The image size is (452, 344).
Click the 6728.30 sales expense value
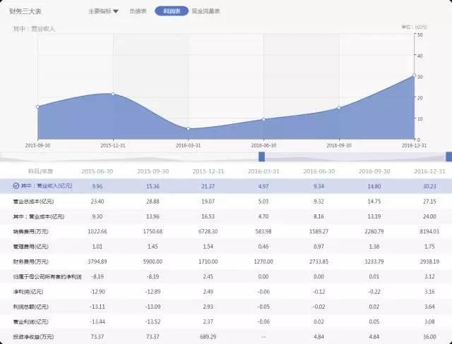tap(208, 231)
